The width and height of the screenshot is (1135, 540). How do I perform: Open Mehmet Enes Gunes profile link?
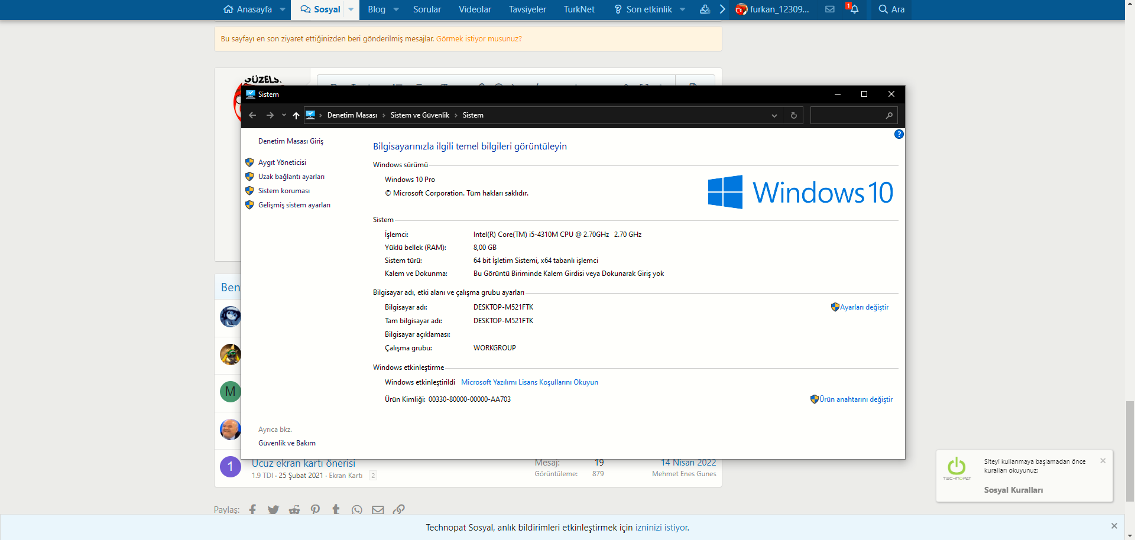pos(684,474)
